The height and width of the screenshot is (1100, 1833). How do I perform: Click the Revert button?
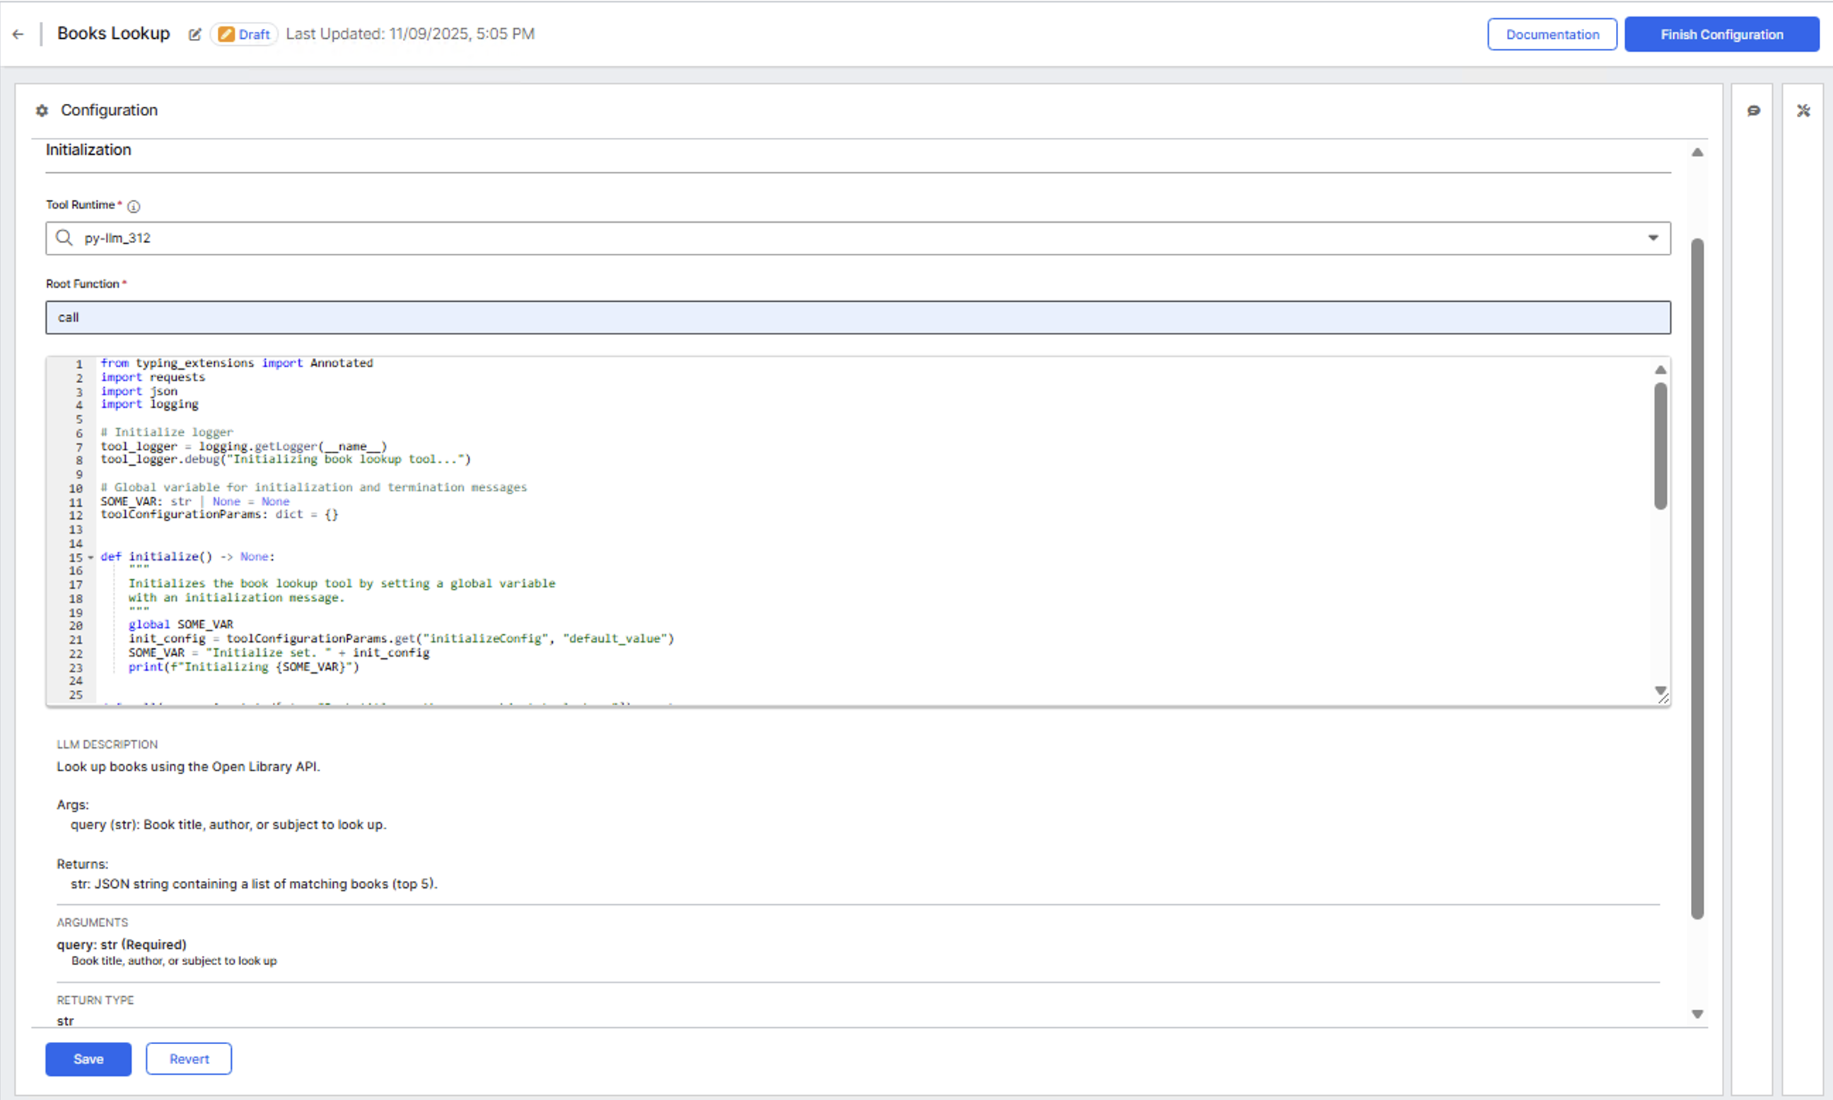click(x=188, y=1058)
